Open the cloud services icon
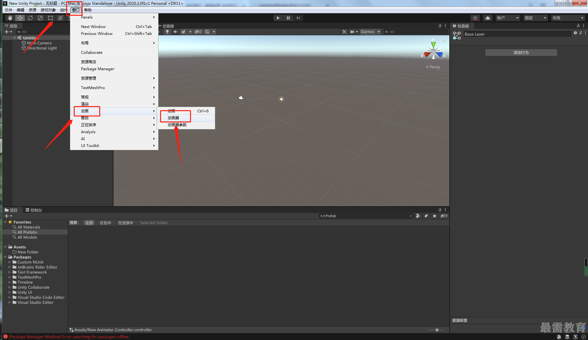Viewport: 588px width, 340px height. (488, 18)
